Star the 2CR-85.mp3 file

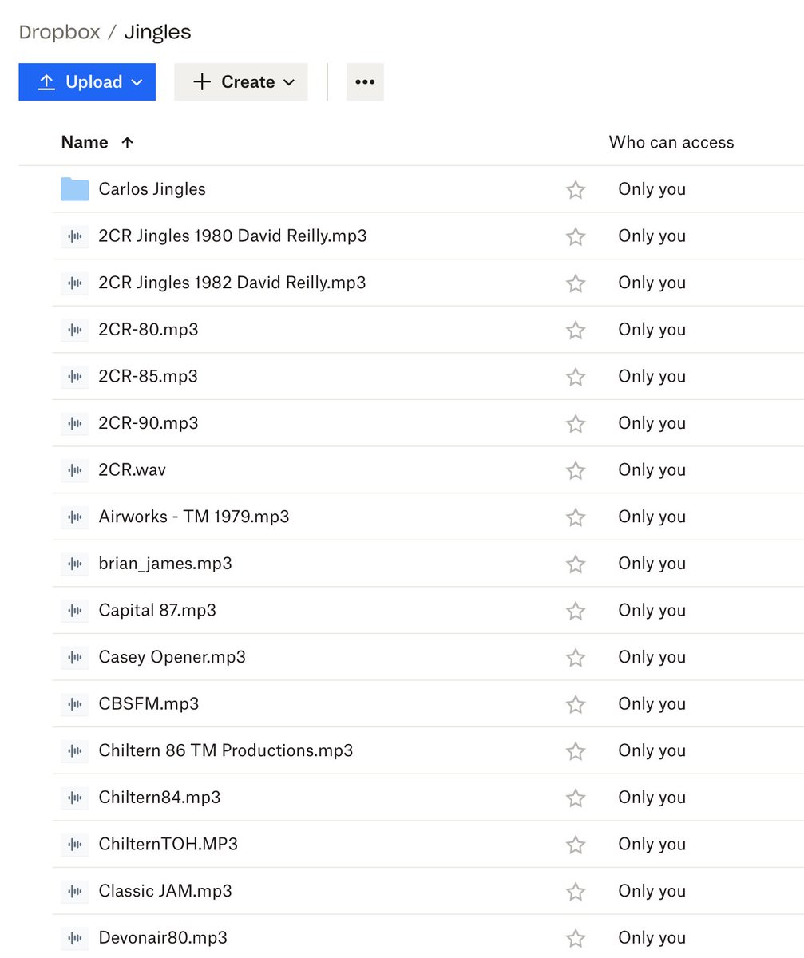pyautogui.click(x=576, y=376)
